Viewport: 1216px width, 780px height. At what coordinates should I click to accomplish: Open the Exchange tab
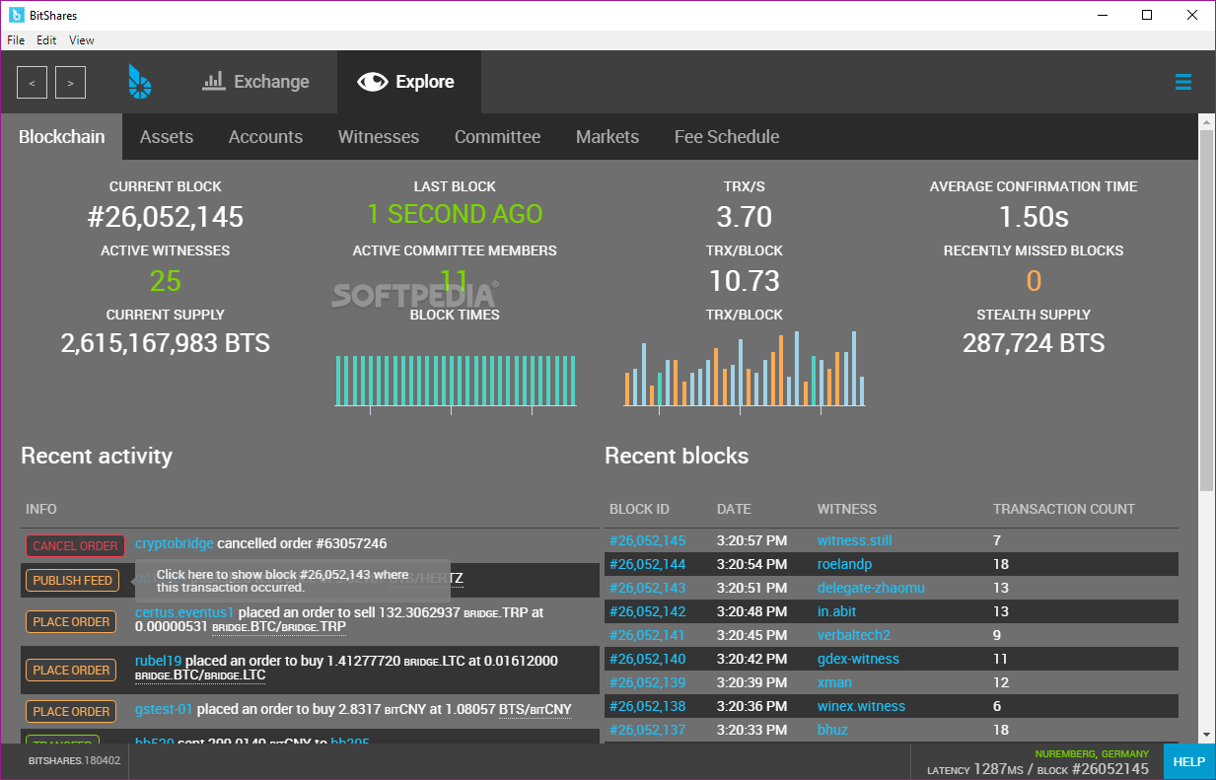255,82
